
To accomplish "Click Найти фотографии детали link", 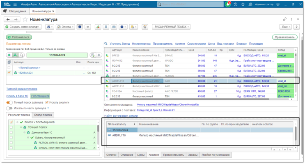I will click(121, 115).
